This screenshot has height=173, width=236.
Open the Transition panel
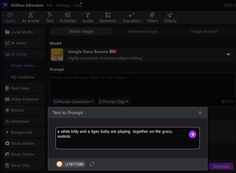(x=131, y=18)
